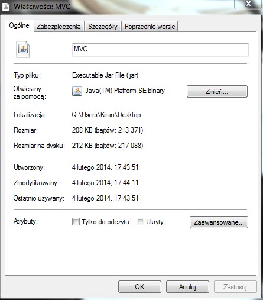Go to the Ogólne tab
263x300 pixels.
(x=19, y=25)
